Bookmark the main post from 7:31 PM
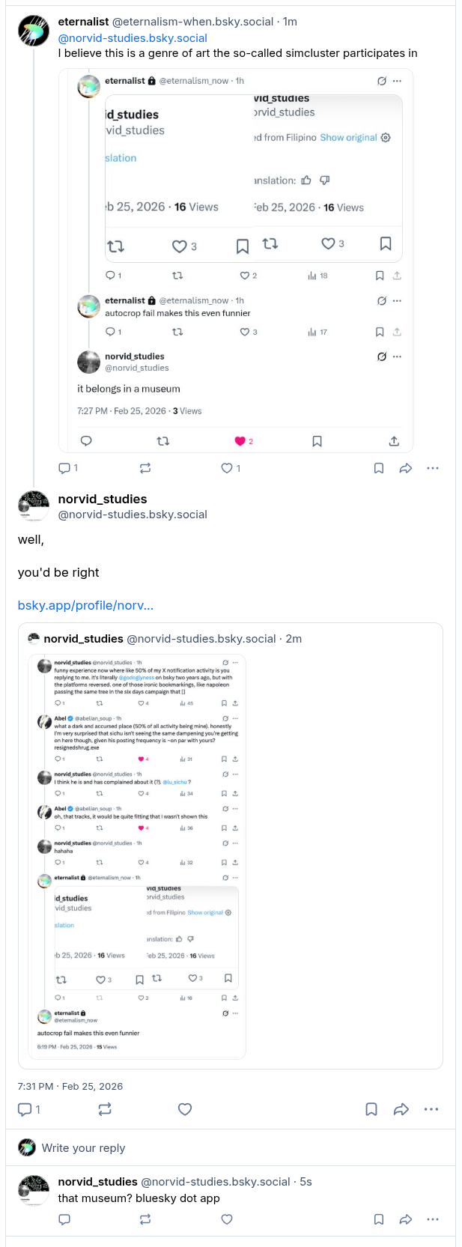 [371, 1109]
